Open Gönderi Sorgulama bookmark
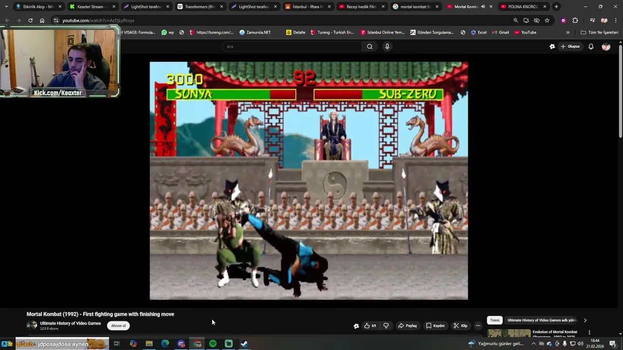Image resolution: width=623 pixels, height=350 pixels. 432,33
